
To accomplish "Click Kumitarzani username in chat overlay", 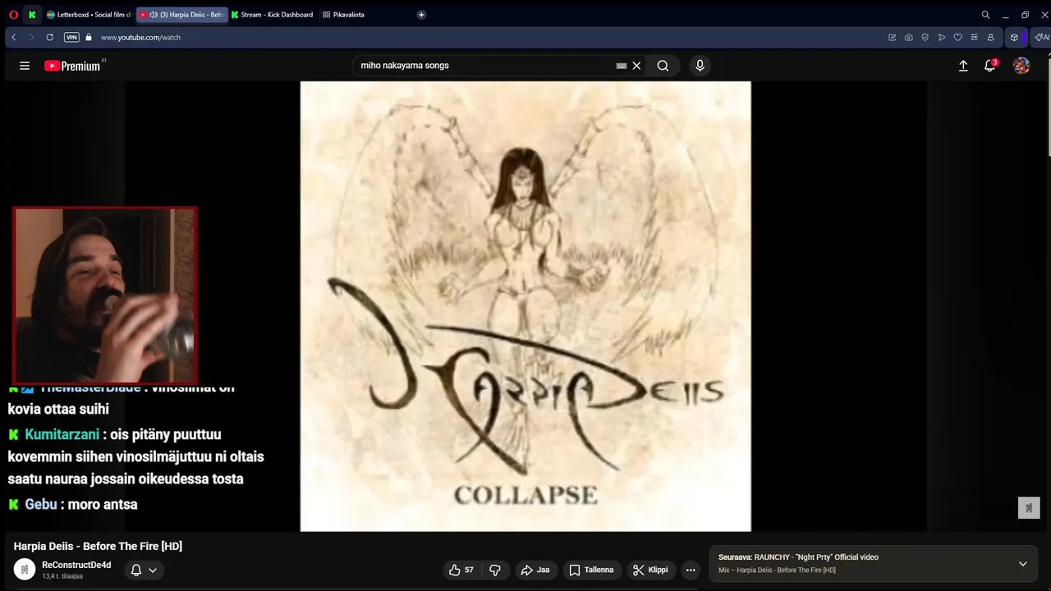I will (62, 434).
